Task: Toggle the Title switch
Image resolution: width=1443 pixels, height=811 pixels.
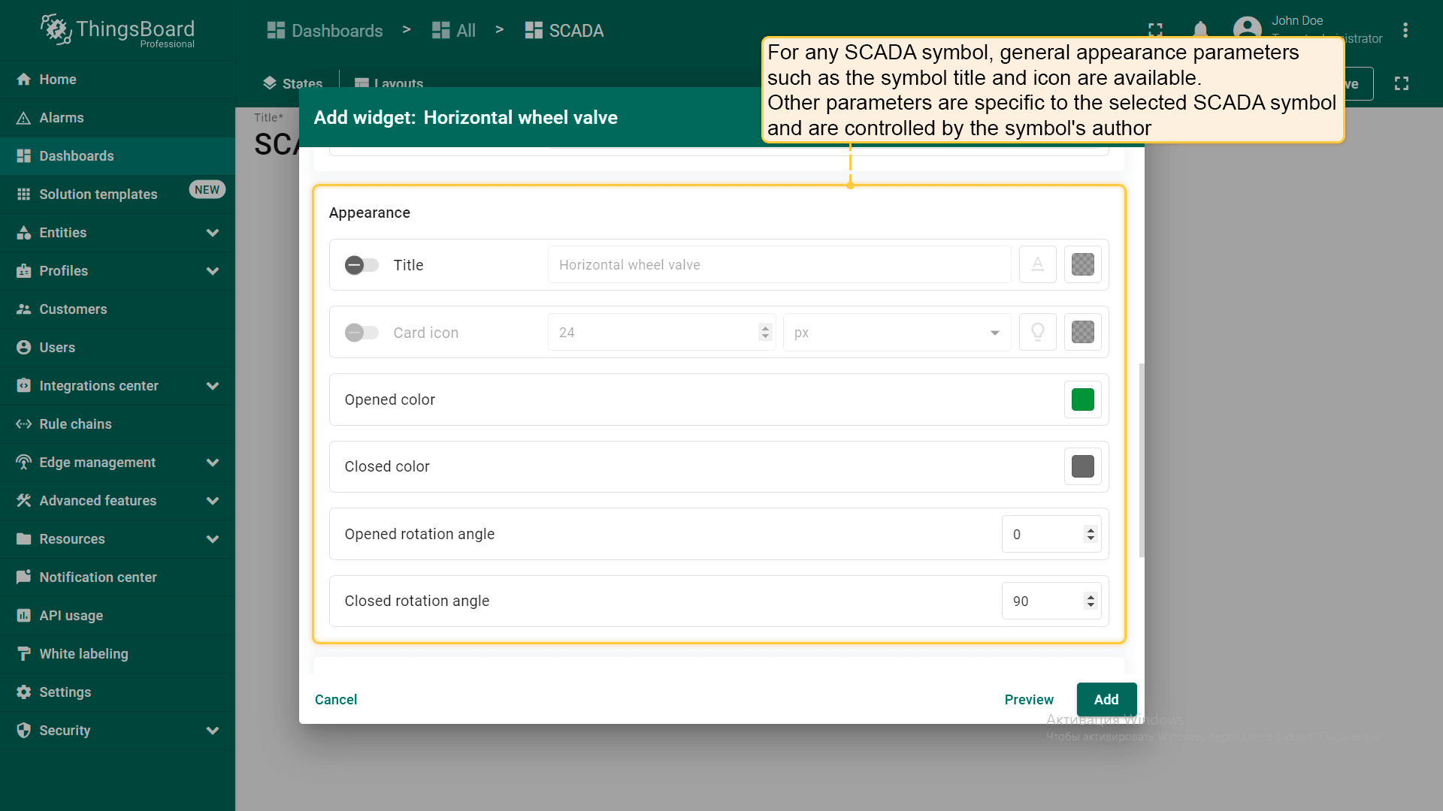Action: (x=362, y=265)
